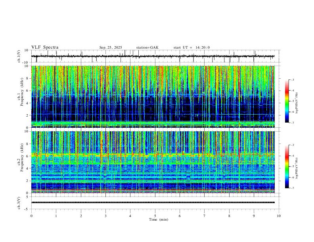314x242 pixels.
Task: Click the "5" tick on ch.3(V) axis
Action: pyautogui.click(x=27, y=197)
